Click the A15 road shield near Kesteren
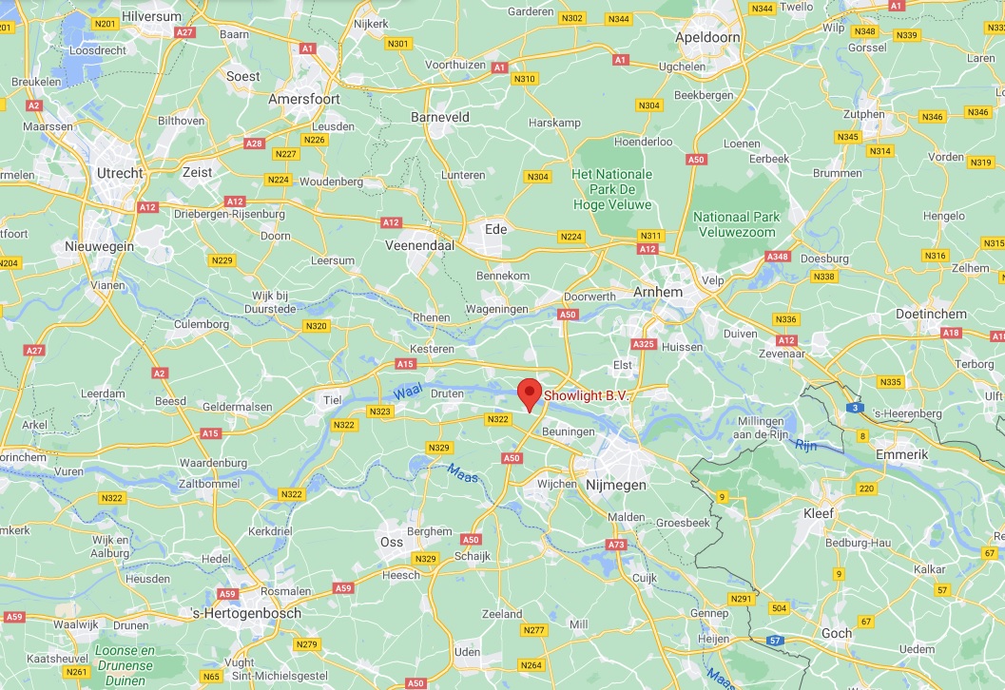 click(406, 364)
